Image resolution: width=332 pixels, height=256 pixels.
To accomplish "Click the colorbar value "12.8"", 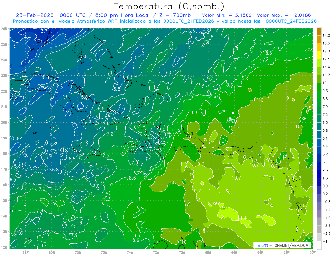I will coord(326,51).
